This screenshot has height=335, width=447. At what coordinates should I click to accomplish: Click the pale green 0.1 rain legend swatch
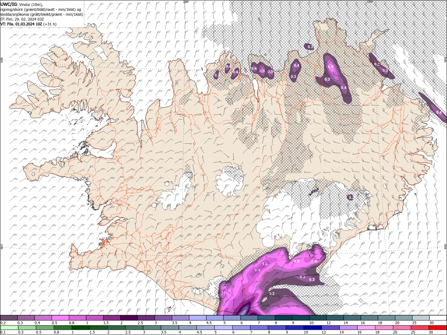tap(9, 328)
